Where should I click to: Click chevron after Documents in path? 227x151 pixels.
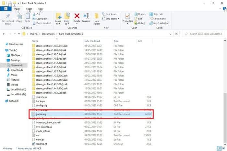click(x=57, y=34)
